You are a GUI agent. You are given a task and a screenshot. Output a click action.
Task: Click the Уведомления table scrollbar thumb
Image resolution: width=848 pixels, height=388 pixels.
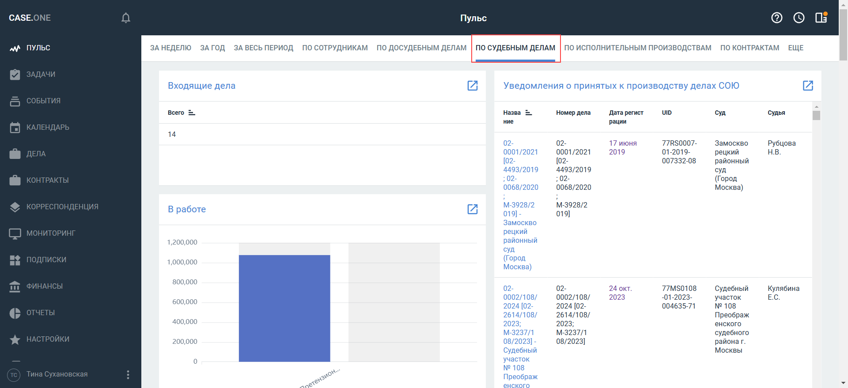(x=817, y=115)
